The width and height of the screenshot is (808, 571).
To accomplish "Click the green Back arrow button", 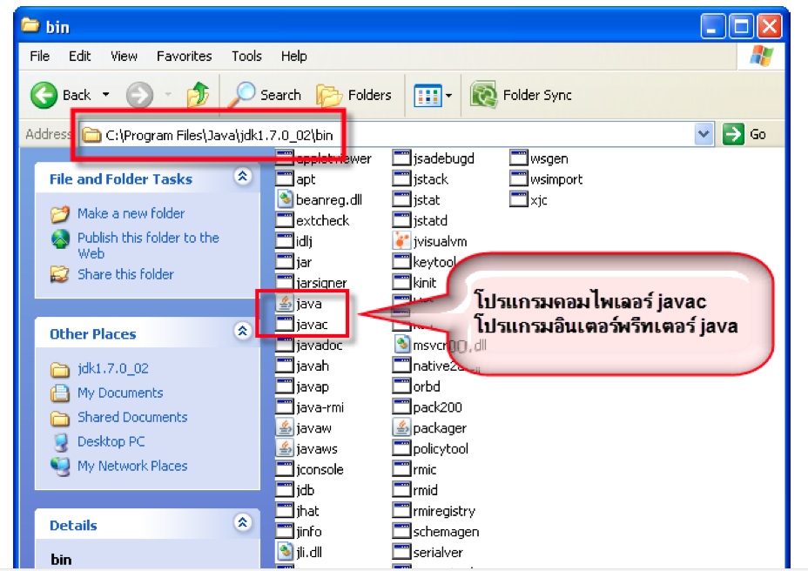I will click(x=44, y=96).
